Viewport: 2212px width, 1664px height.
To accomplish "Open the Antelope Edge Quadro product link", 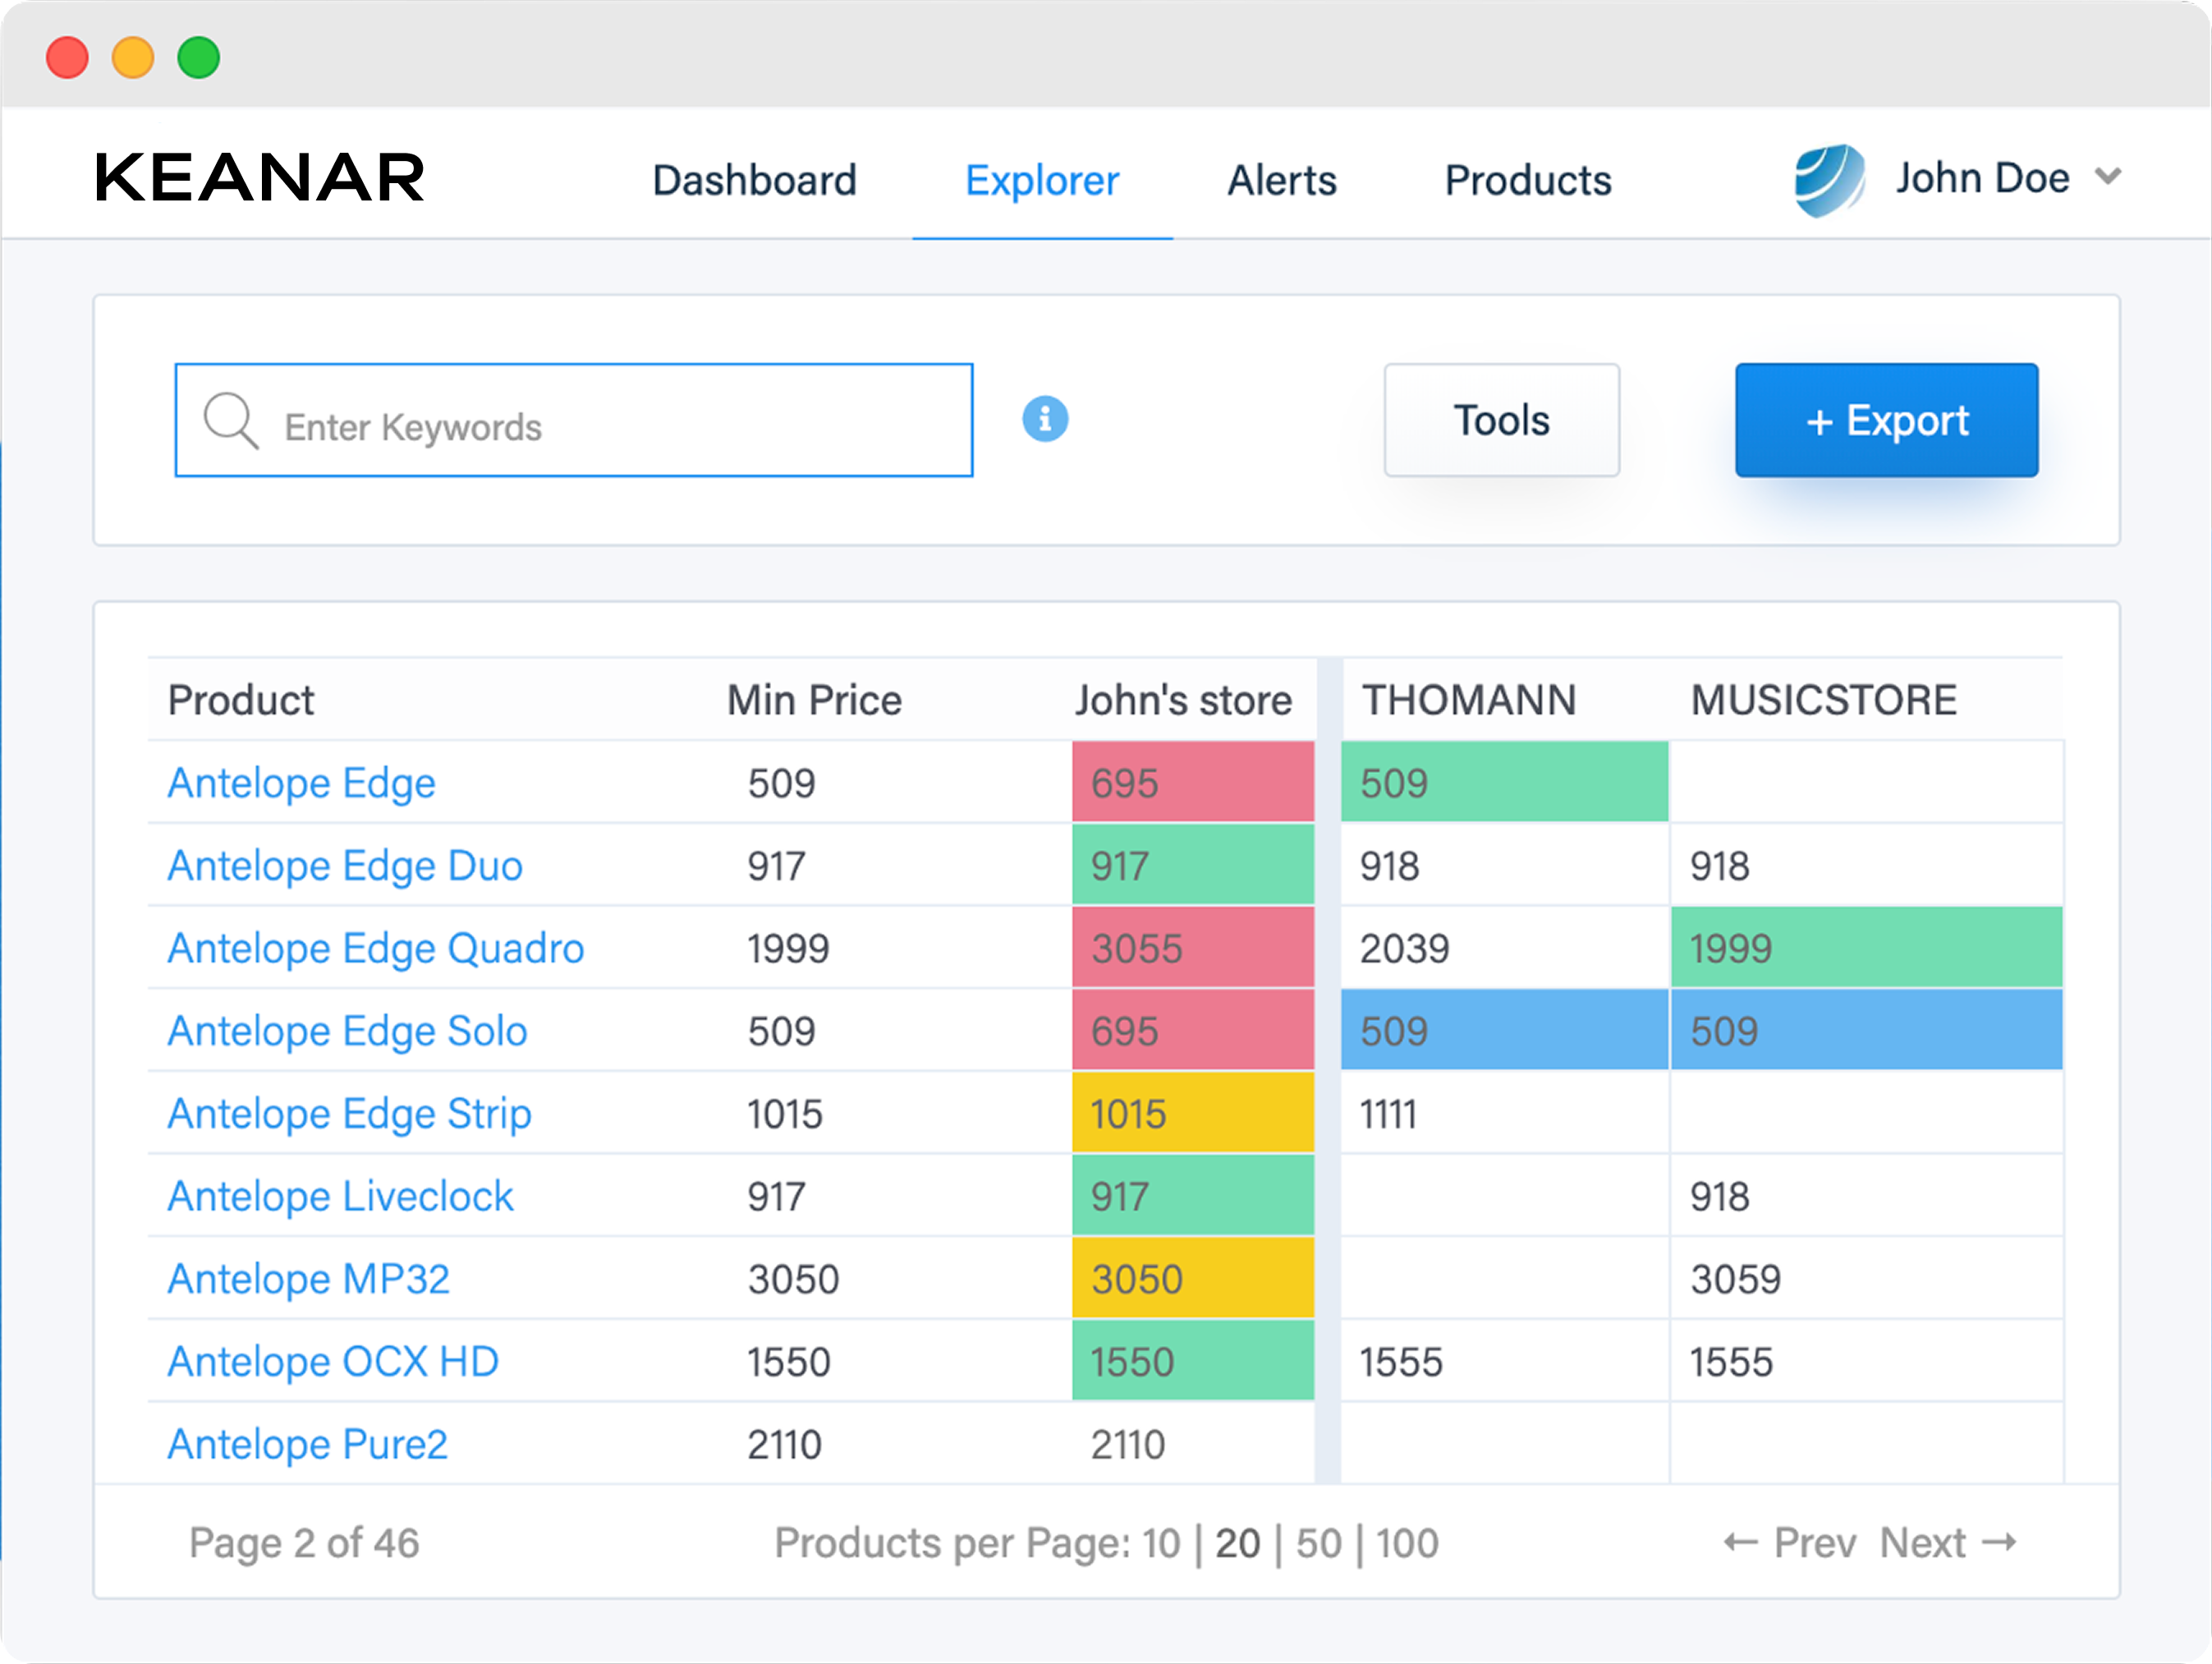I will (375, 948).
